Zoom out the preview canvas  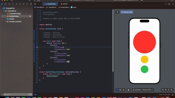pyautogui.click(x=163, y=90)
